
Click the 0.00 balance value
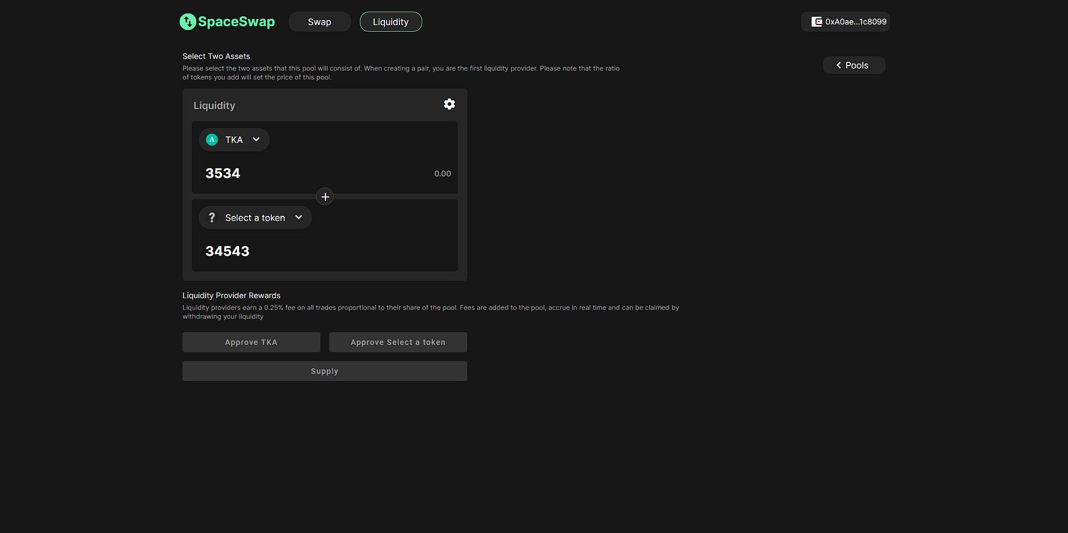(443, 174)
